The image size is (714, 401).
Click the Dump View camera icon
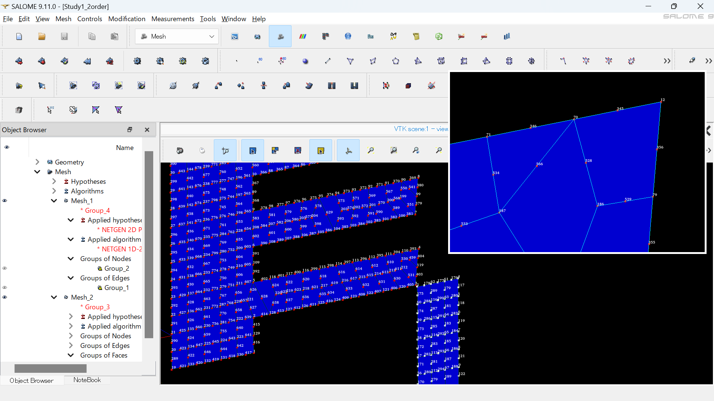pyautogui.click(x=180, y=150)
